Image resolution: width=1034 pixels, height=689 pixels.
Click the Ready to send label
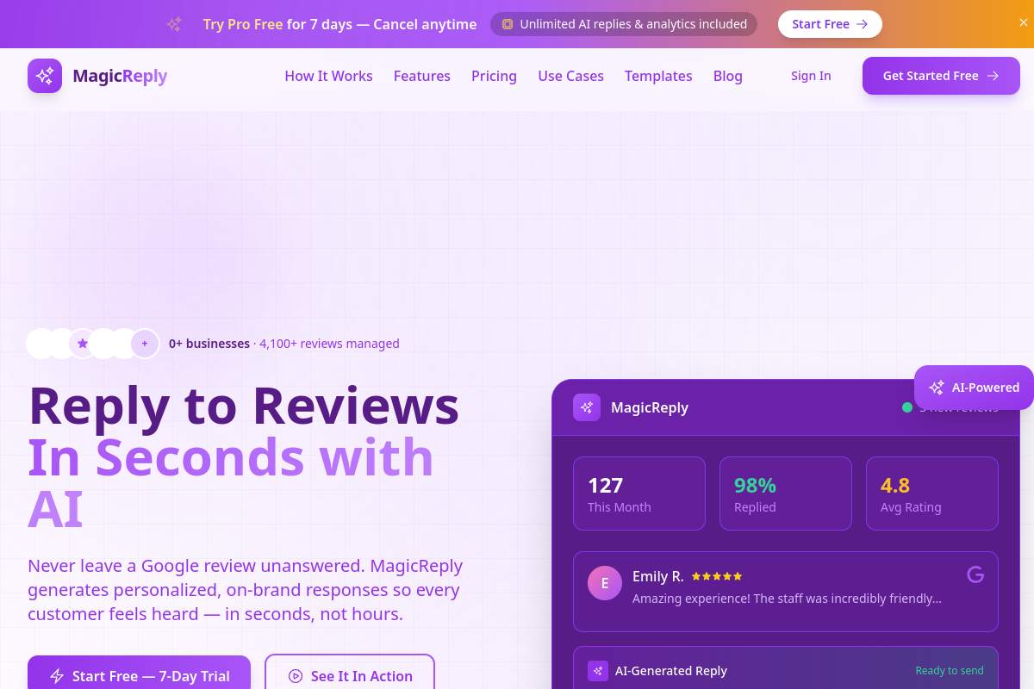pos(950,671)
